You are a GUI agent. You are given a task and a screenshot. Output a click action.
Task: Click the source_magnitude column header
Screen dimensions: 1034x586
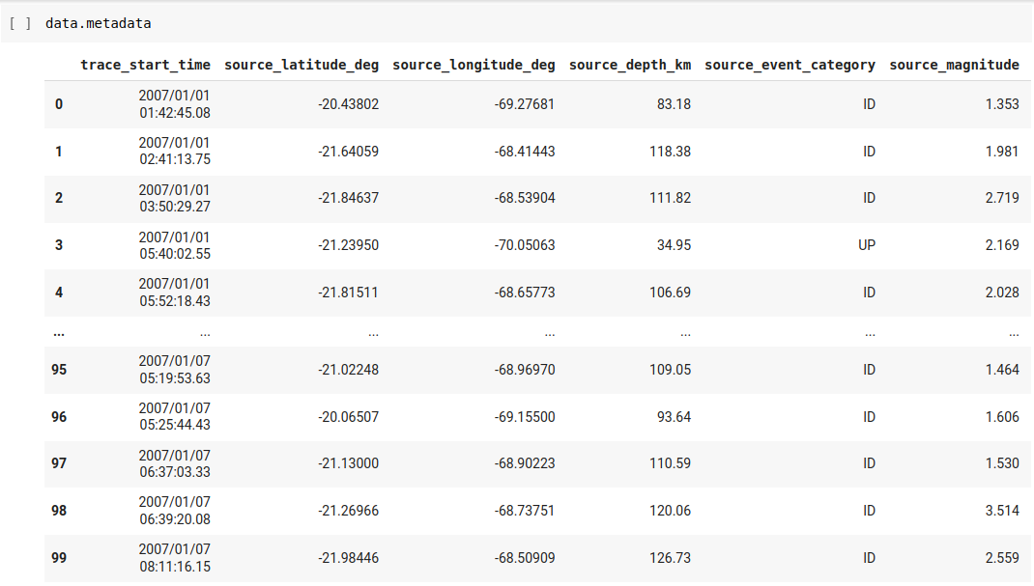954,65
